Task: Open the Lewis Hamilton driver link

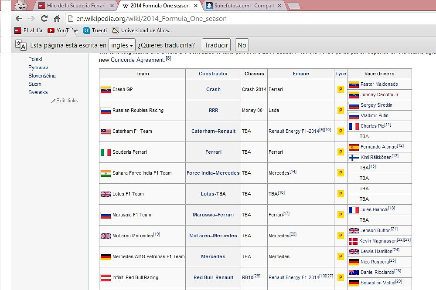Action: (377, 251)
